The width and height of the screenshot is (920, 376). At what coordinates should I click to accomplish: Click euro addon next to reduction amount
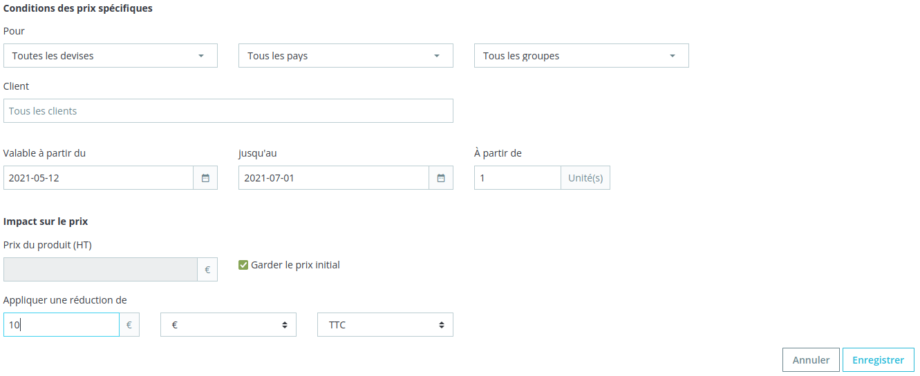point(129,325)
